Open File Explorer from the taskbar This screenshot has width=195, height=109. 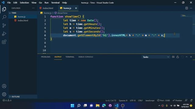(97, 106)
